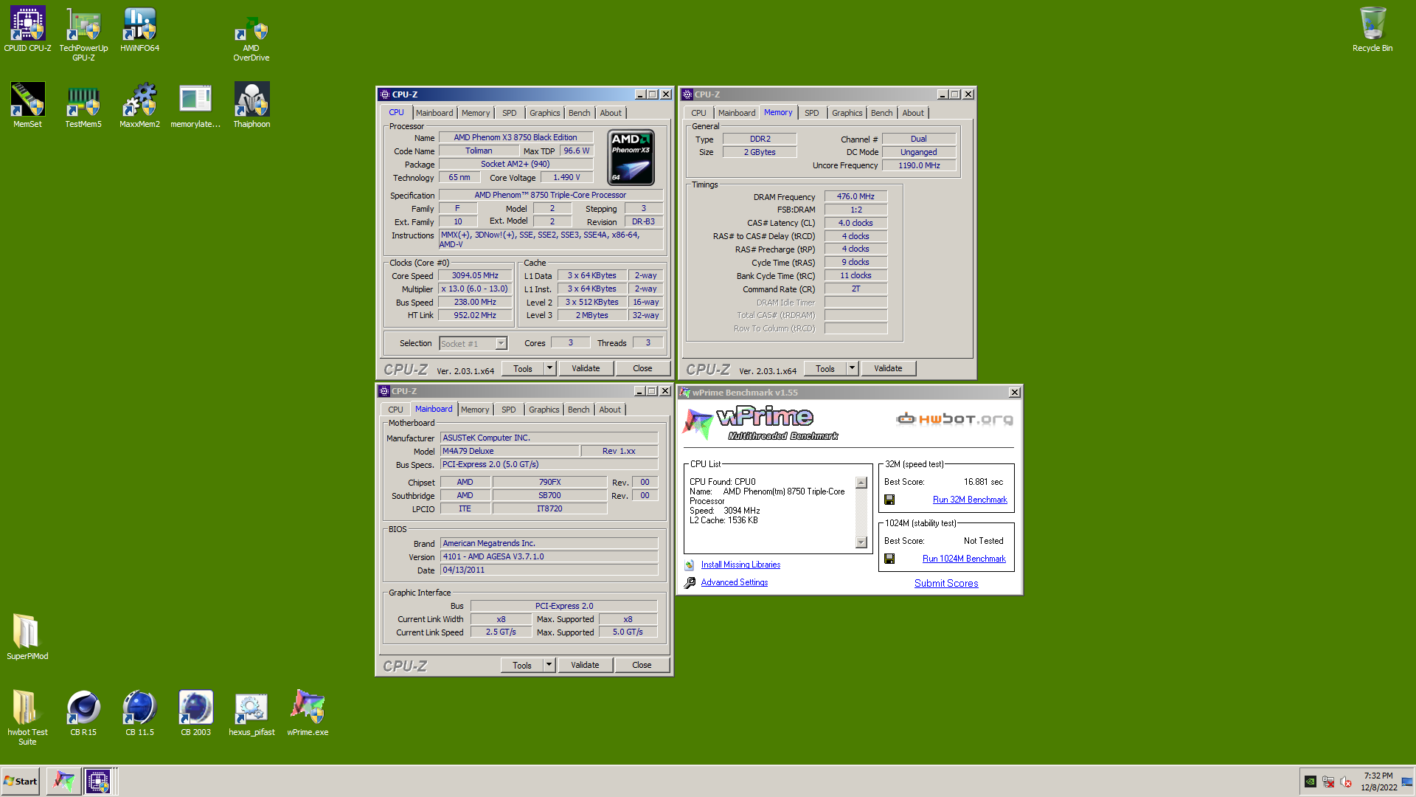Open Graphics tab in Memory CPU-Z window
1416x797 pixels.
[x=847, y=113]
